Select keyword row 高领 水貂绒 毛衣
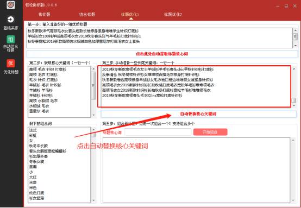The height and width of the screenshot is (208, 301). point(43,100)
